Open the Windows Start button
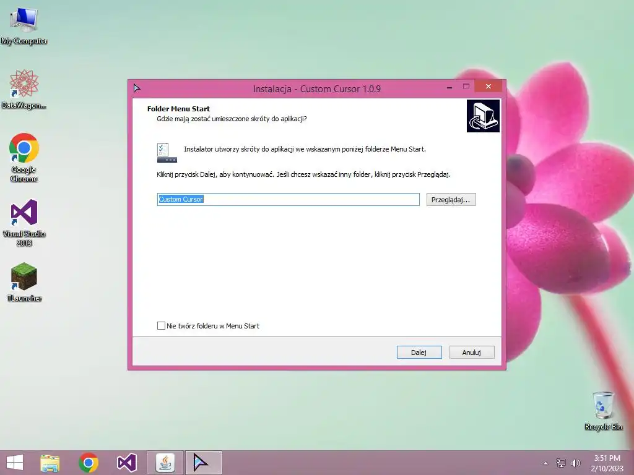This screenshot has width=634, height=475. point(15,463)
